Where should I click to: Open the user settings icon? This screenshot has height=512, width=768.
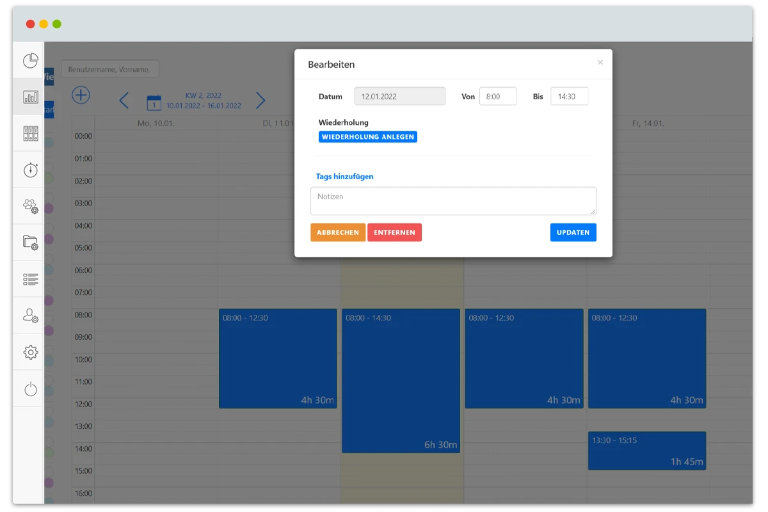30,316
